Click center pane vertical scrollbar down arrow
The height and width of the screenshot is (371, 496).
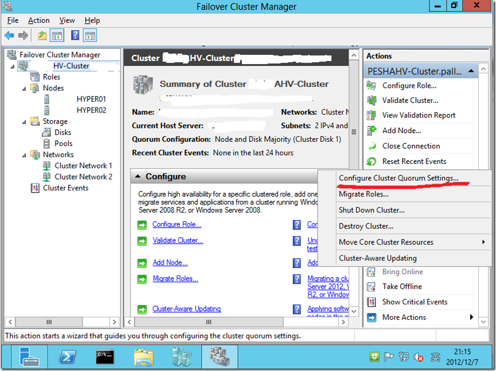pos(354,311)
